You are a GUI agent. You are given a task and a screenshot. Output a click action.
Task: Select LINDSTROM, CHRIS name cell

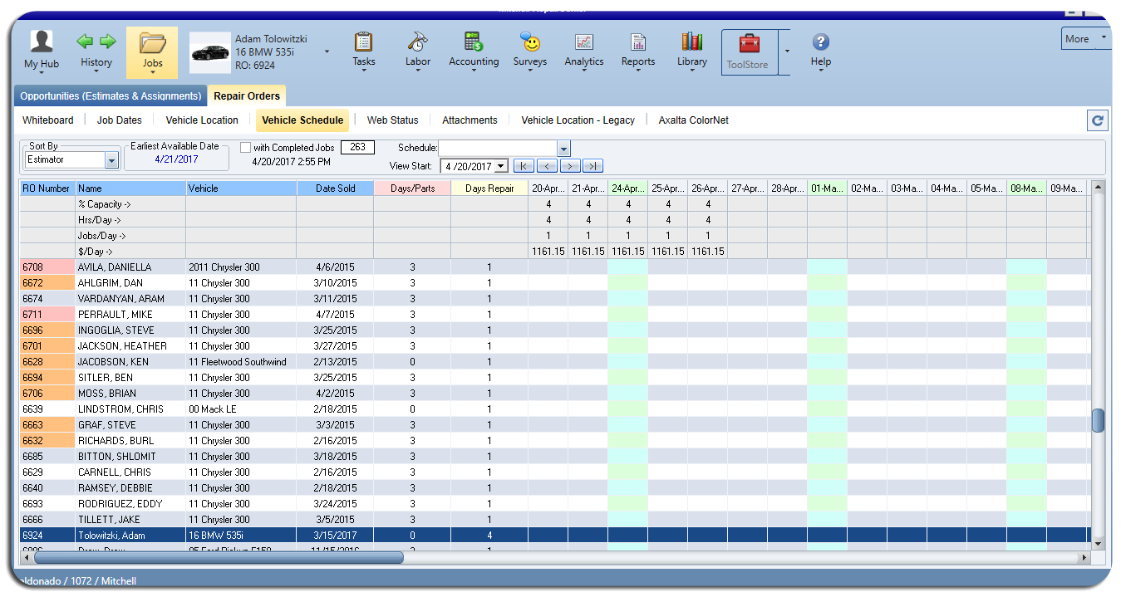(x=130, y=409)
